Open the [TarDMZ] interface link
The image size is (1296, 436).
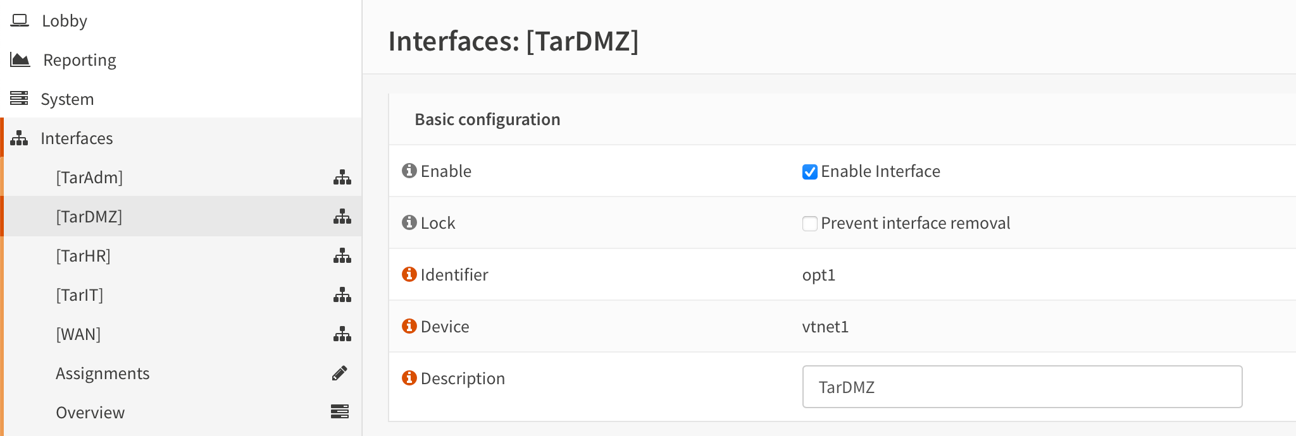click(89, 217)
